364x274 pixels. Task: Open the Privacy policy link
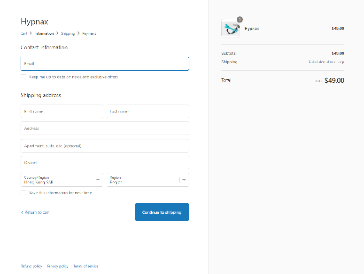pyautogui.click(x=58, y=266)
